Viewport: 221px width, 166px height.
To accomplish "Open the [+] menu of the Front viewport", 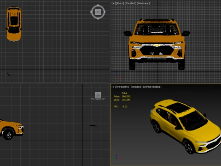I will (x=114, y=3).
